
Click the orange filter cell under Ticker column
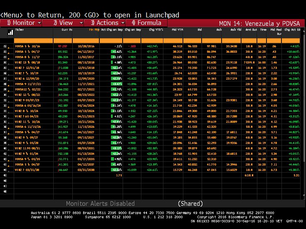point(33,41)
